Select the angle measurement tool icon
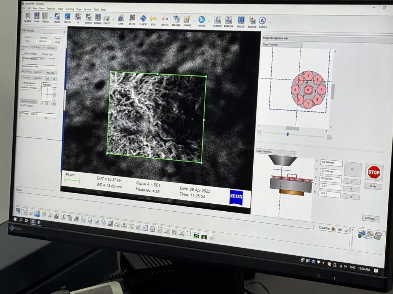The height and width of the screenshot is (294, 393). click(131, 226)
